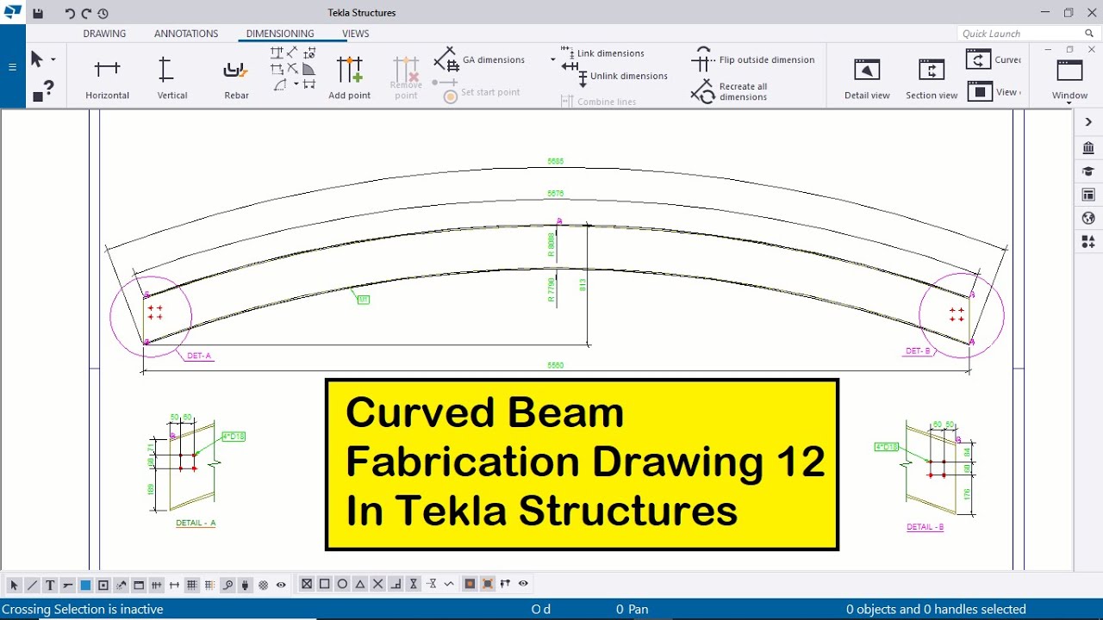Toggle the perpendicular snap switch
This screenshot has height=620, width=1103.
click(x=396, y=584)
